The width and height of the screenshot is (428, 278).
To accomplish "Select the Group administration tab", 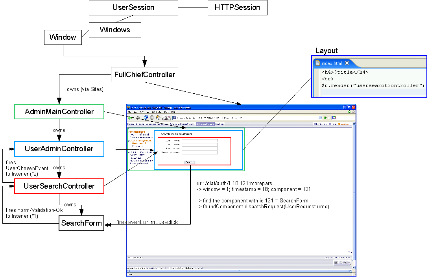I will (183, 124).
